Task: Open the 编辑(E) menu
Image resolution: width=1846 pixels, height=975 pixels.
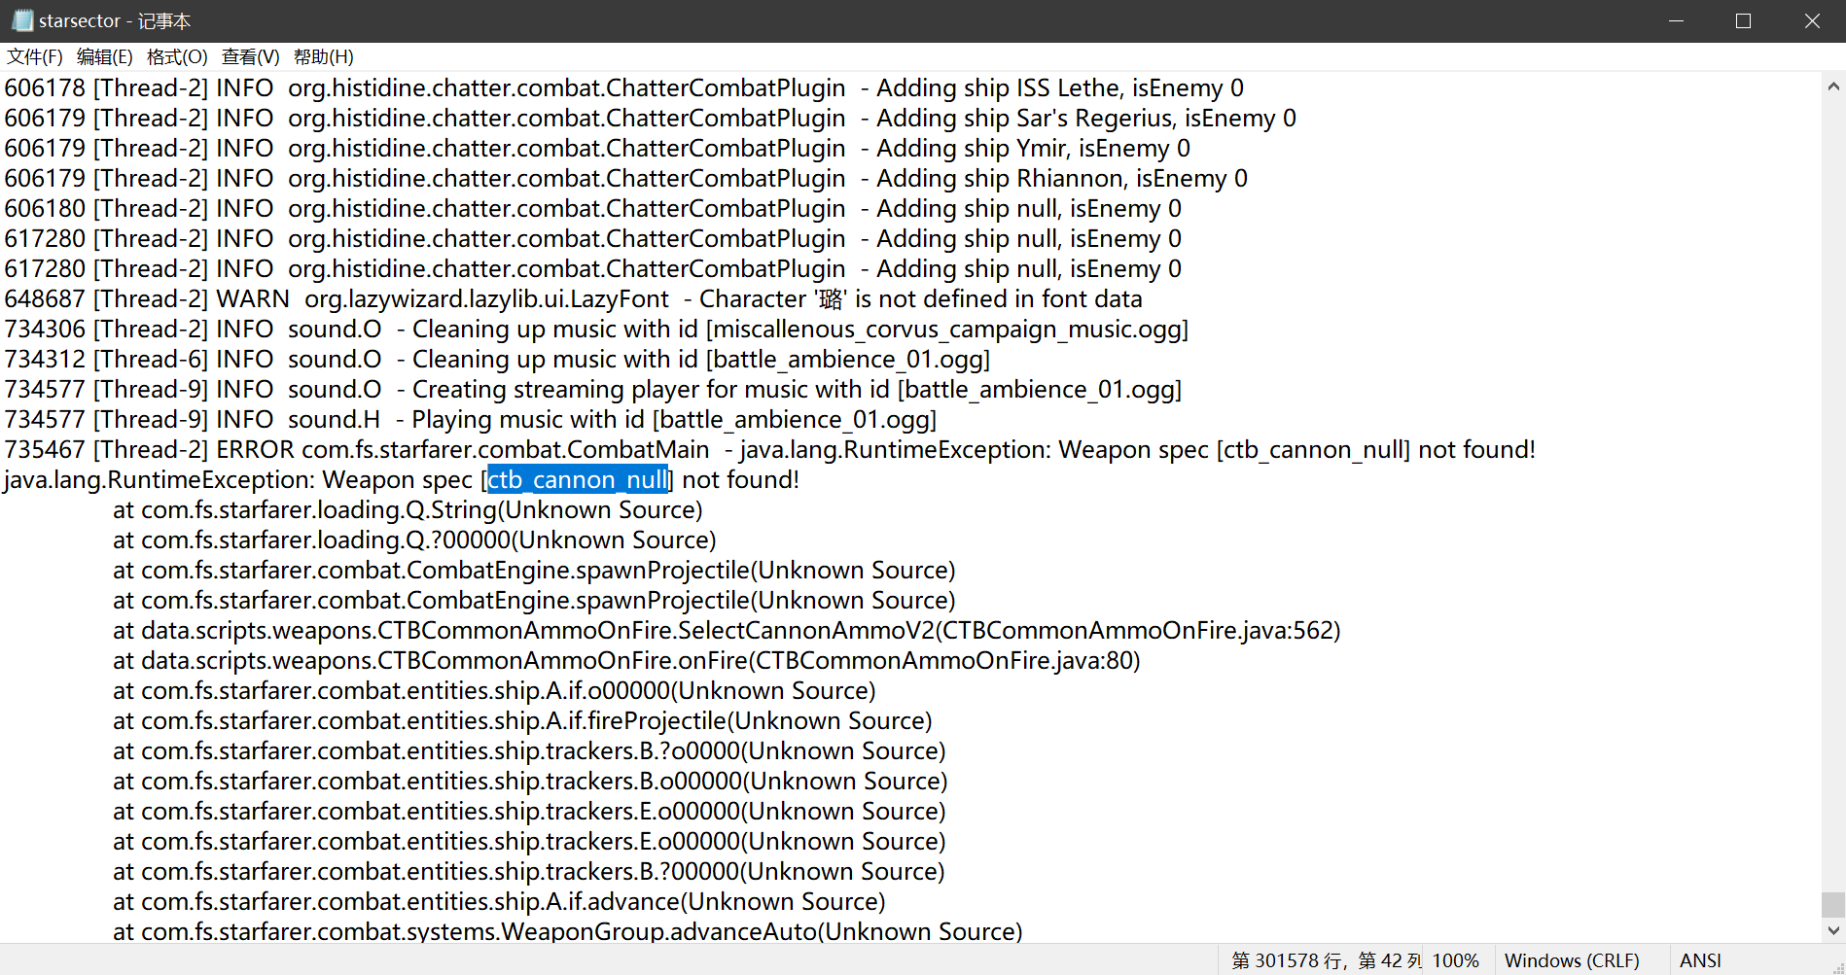Action: 104,56
